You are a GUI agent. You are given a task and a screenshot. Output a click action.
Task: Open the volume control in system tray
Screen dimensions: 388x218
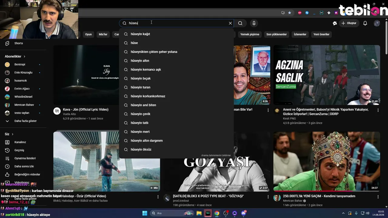367,213
